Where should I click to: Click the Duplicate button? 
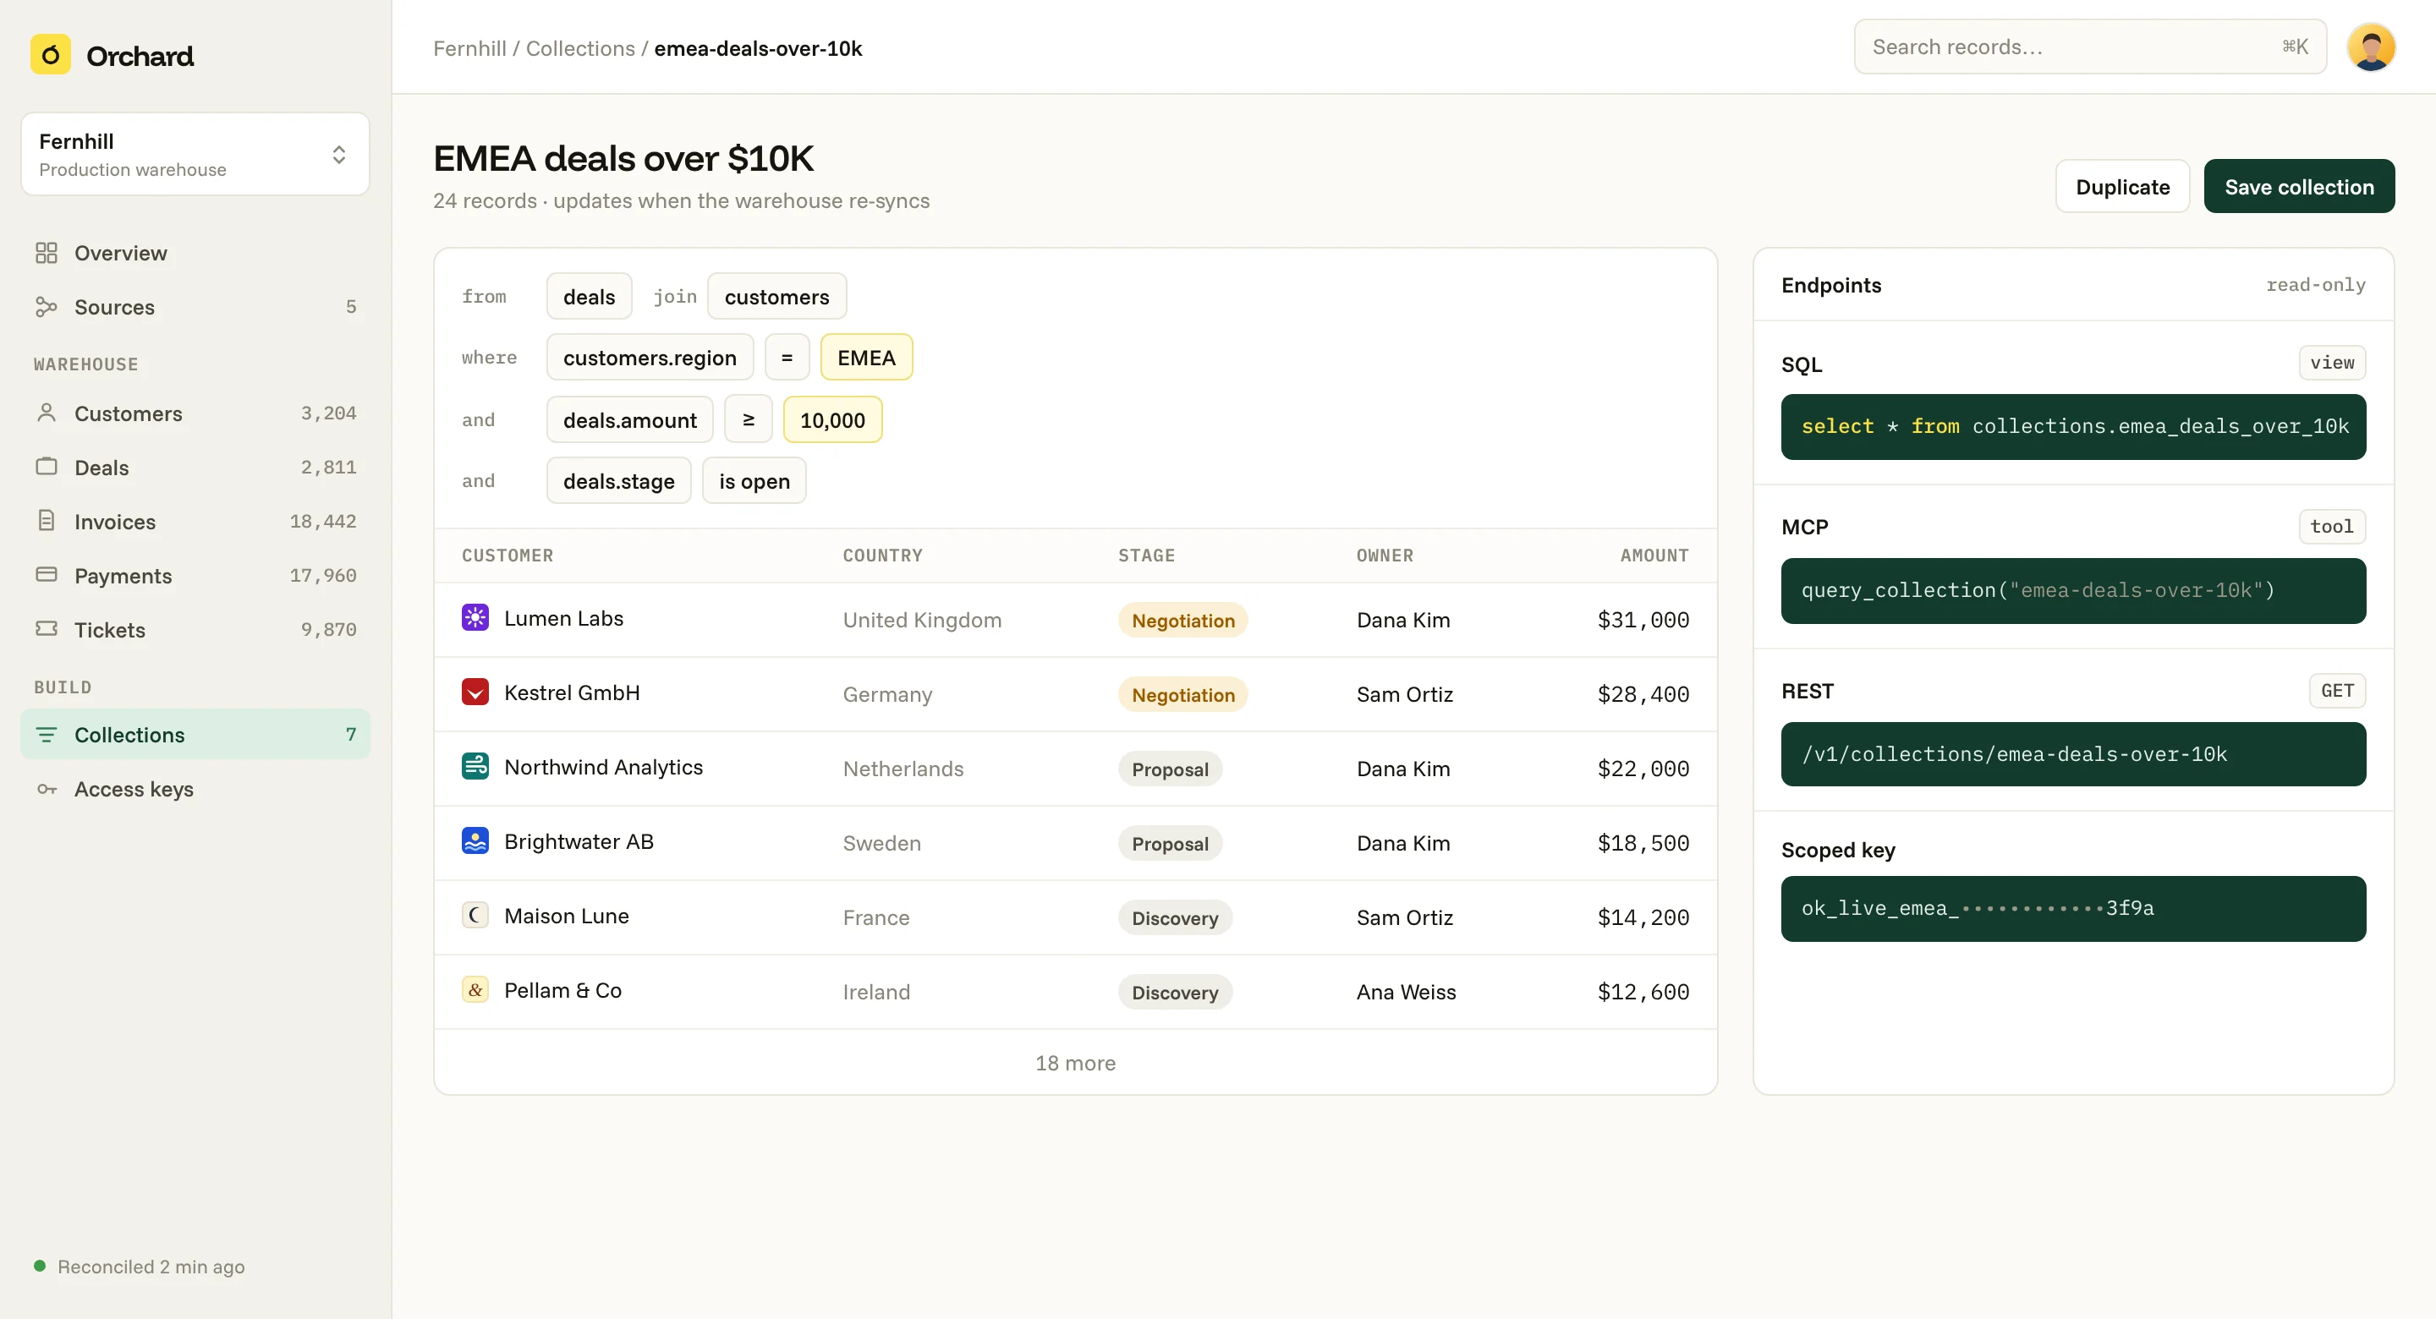[x=2122, y=186]
